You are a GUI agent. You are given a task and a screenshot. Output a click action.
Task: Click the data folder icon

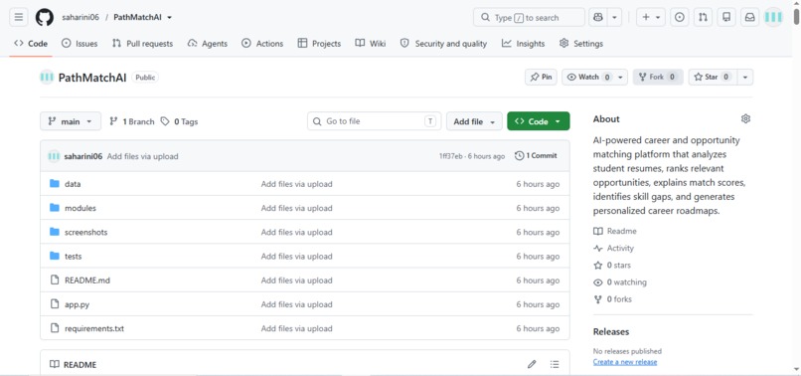tap(55, 184)
